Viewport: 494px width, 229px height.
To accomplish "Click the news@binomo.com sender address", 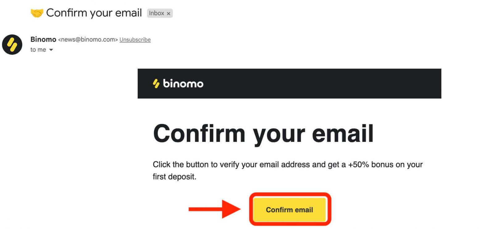I will (88, 40).
